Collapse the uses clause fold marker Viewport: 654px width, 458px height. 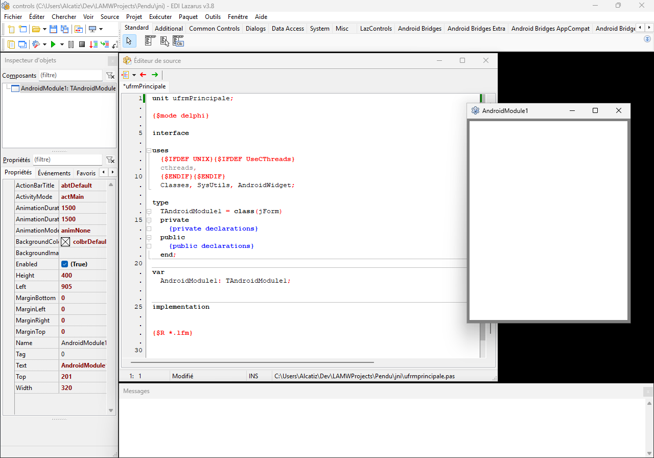(x=149, y=151)
